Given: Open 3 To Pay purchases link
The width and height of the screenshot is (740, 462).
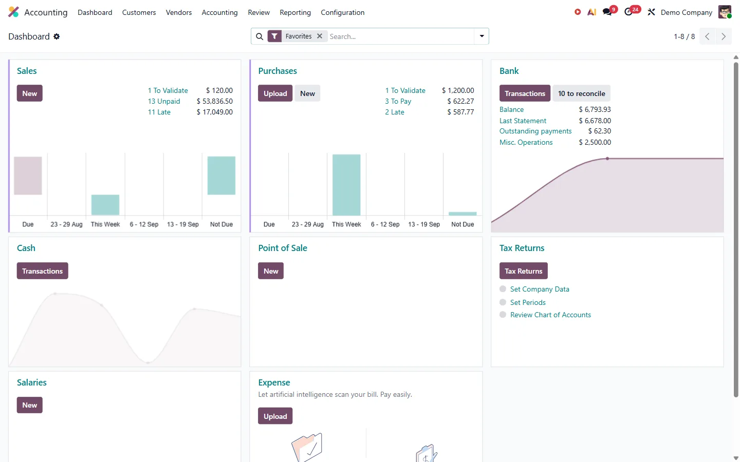Looking at the screenshot, I should 398,101.
